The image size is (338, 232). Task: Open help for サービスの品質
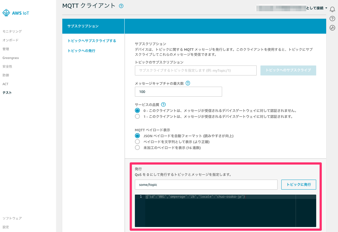coord(163,104)
